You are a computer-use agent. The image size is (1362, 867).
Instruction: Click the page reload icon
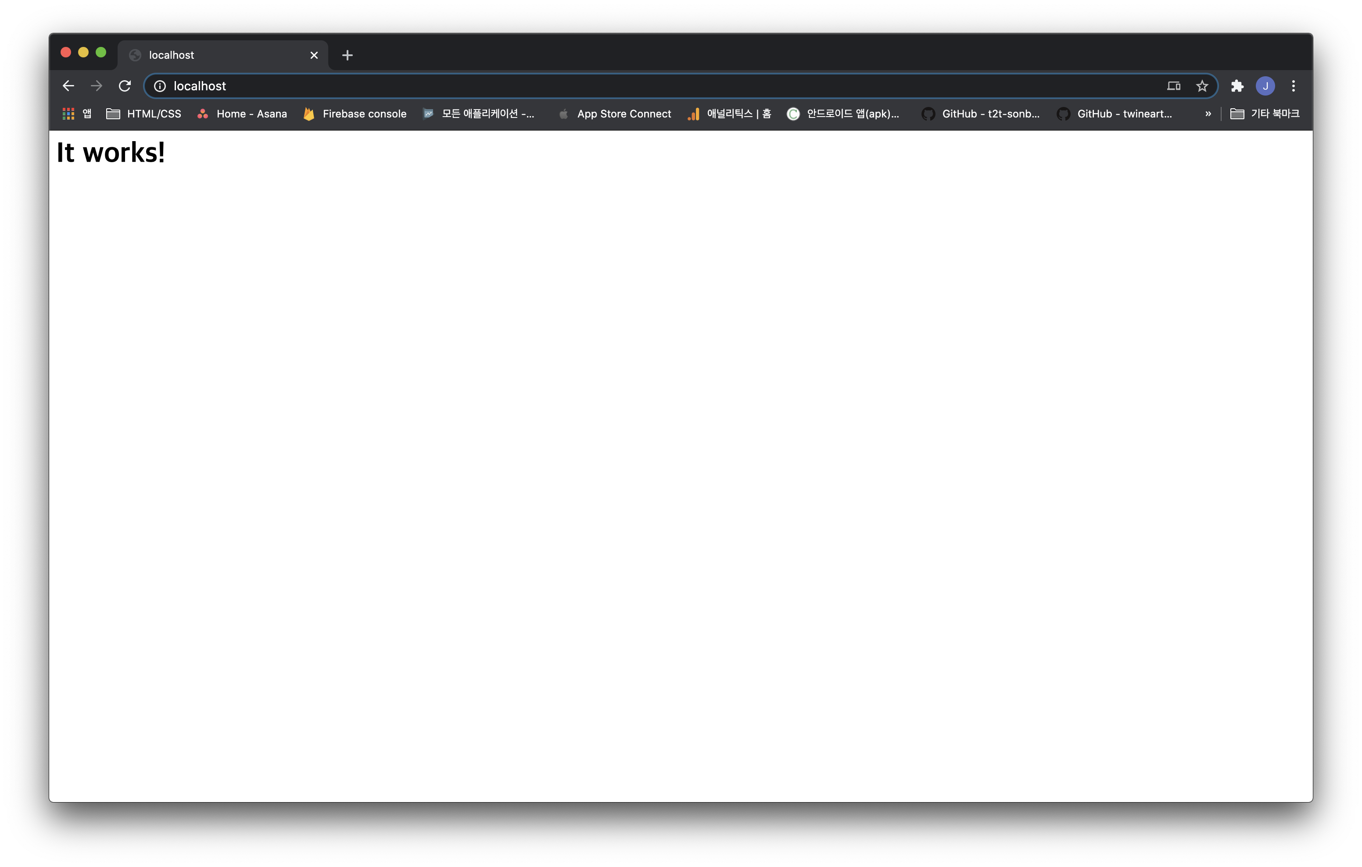pyautogui.click(x=125, y=86)
